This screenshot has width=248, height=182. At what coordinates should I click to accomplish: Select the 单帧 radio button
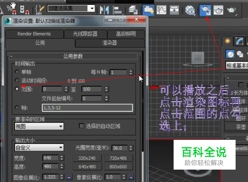click(17, 72)
